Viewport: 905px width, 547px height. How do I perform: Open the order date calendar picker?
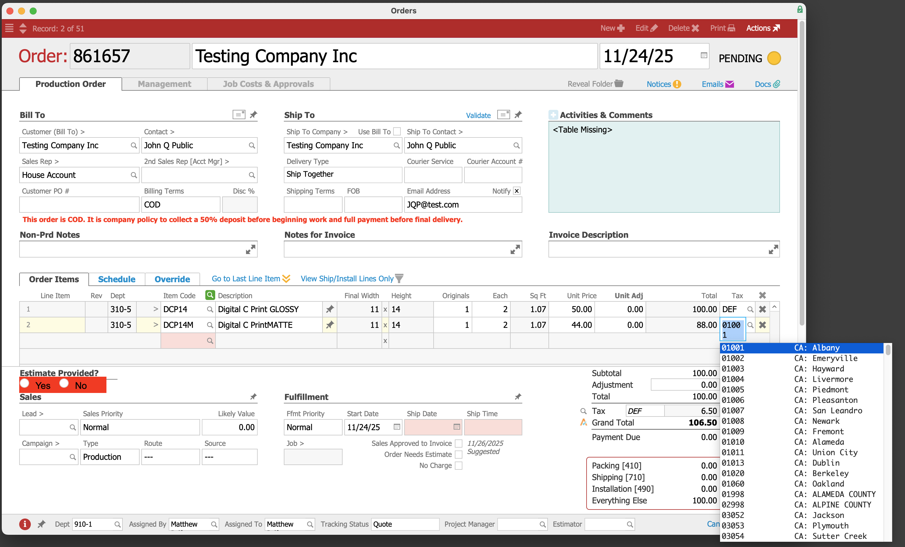coord(704,56)
